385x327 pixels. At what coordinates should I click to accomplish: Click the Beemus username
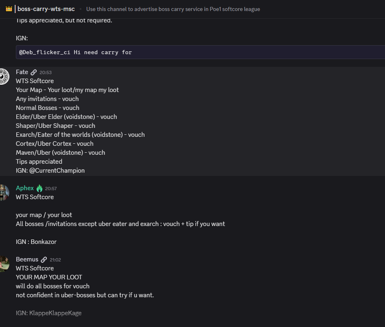coord(27,259)
